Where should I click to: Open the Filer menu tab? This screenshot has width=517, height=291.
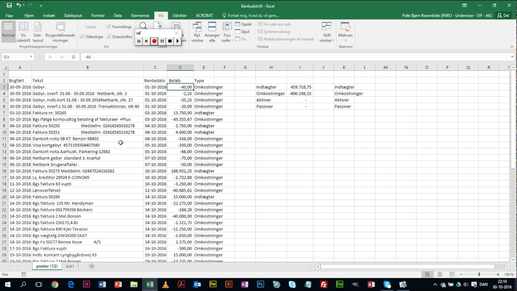pos(9,15)
